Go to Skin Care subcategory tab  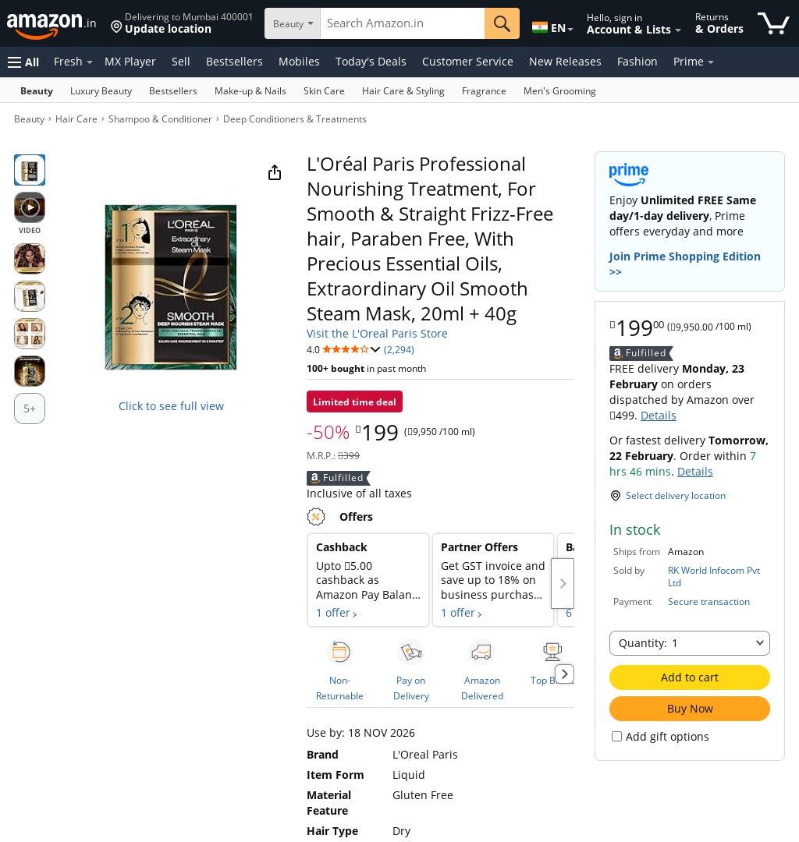click(324, 90)
